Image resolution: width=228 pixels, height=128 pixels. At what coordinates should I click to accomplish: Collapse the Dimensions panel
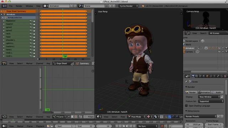point(186,111)
